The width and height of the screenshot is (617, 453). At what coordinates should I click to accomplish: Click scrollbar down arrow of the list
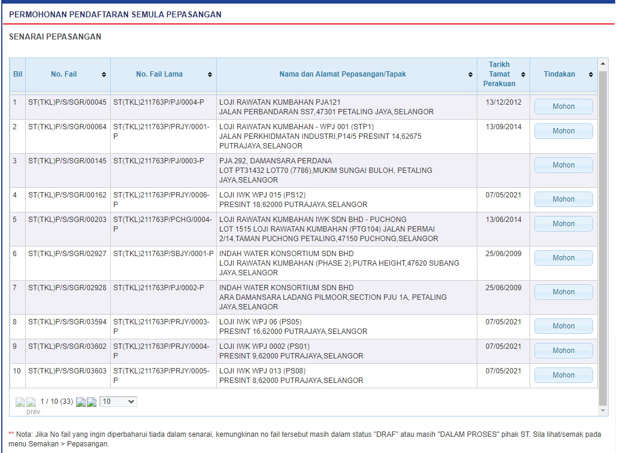(x=603, y=411)
